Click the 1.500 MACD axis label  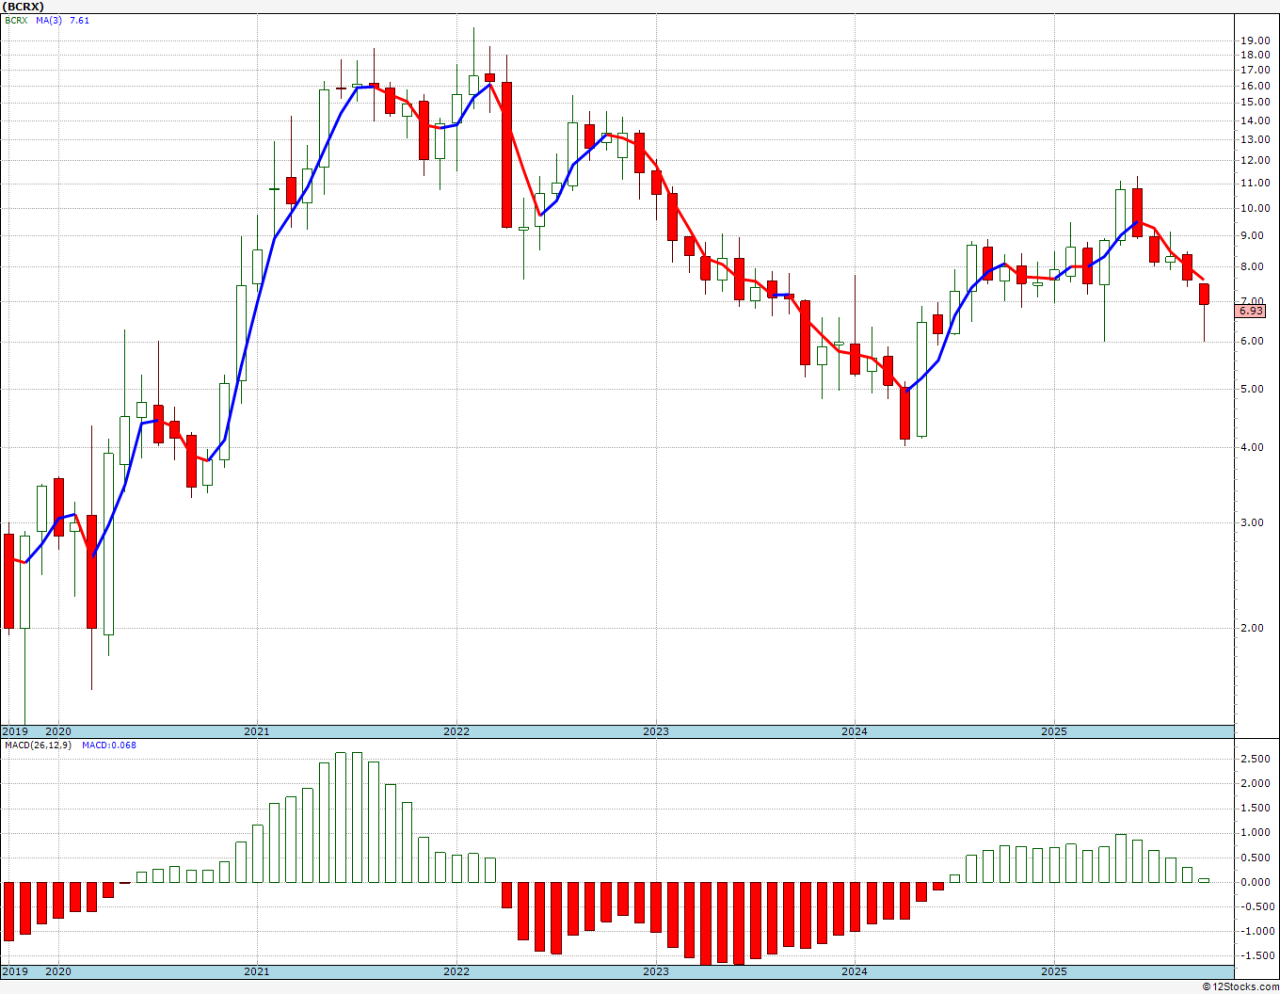click(1256, 809)
